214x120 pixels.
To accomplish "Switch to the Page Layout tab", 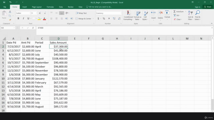I will [37, 7].
